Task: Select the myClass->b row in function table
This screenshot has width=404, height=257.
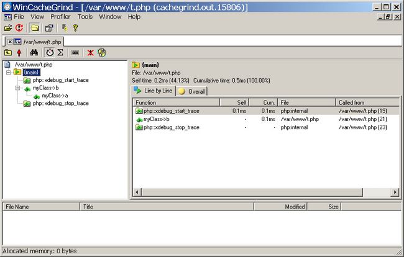Action: point(266,119)
